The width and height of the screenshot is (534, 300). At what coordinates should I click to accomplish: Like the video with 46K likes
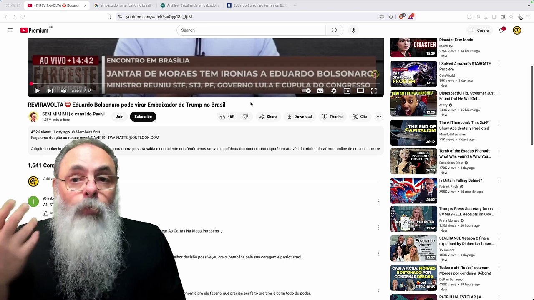tap(227, 117)
